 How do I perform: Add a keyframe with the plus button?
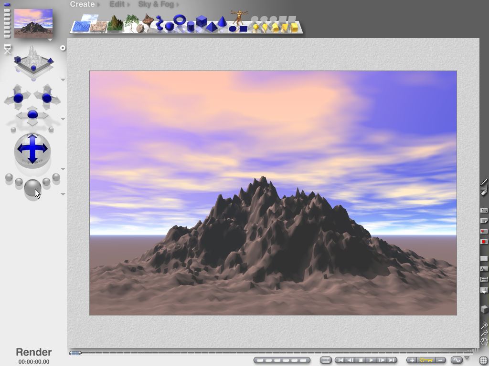(412, 360)
